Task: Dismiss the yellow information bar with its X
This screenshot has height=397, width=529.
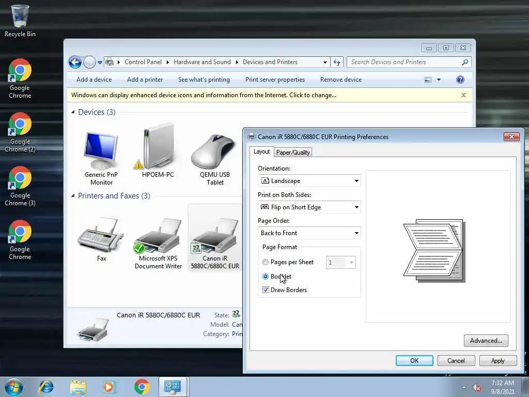Action: click(x=463, y=95)
